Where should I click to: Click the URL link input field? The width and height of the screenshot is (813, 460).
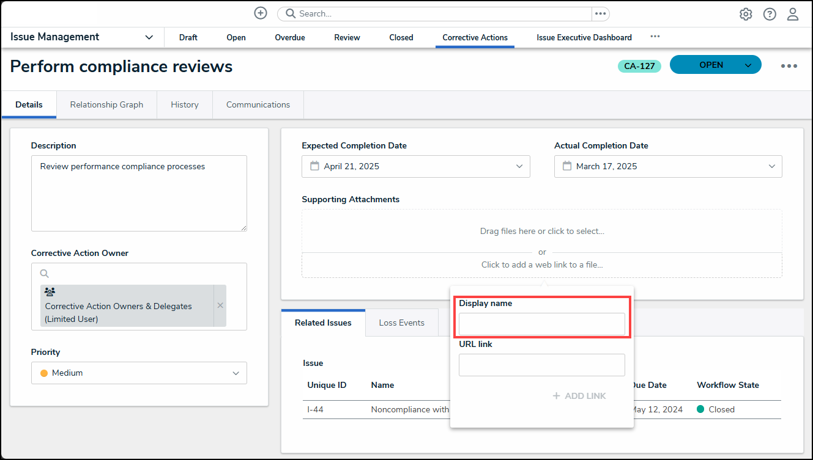click(x=541, y=365)
